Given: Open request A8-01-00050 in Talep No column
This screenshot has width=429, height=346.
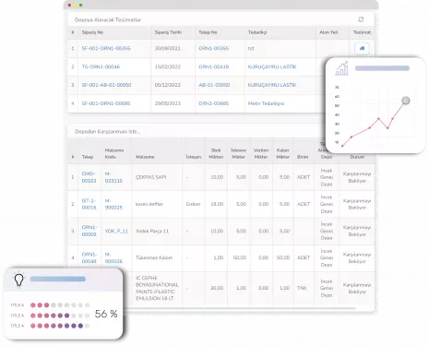Looking at the screenshot, I should 214,85.
